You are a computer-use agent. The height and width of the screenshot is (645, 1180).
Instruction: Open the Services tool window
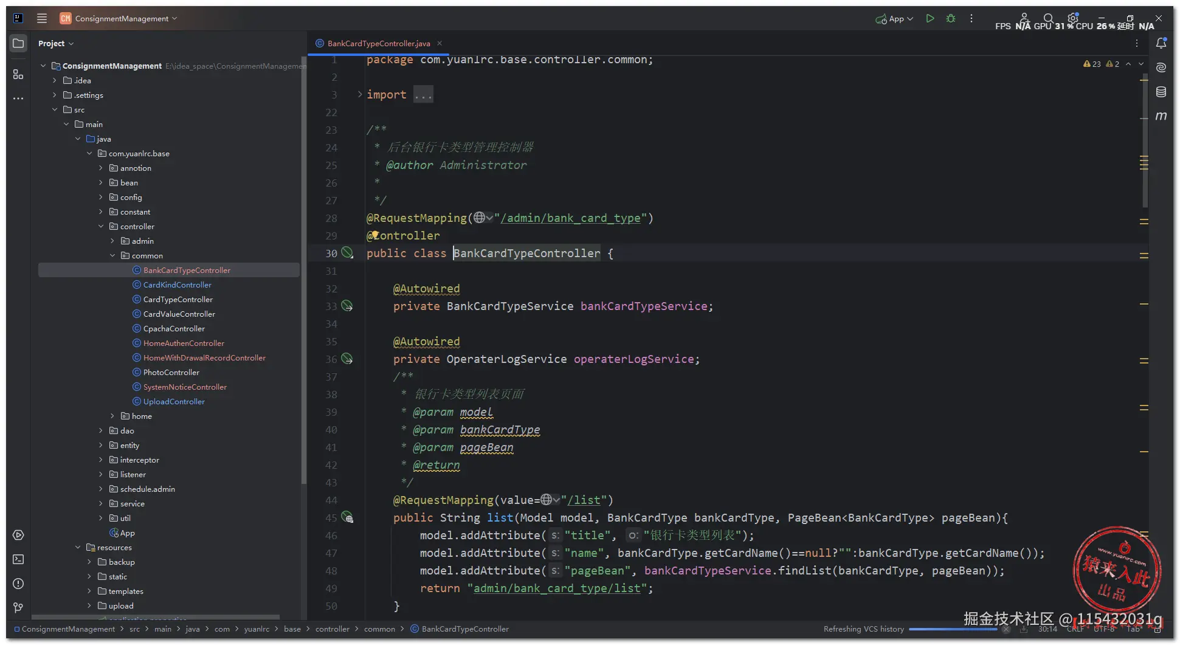pyautogui.click(x=18, y=535)
